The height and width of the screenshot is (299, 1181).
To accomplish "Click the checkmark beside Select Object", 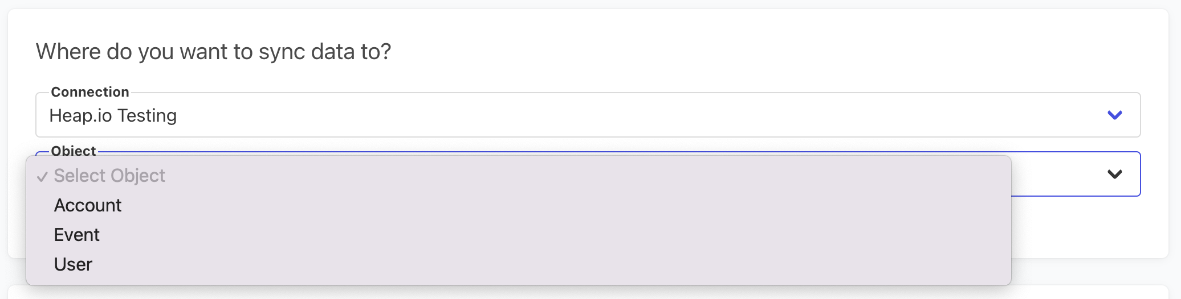I will pyautogui.click(x=42, y=177).
